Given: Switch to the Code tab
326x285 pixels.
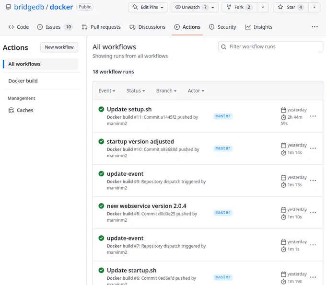Looking at the screenshot, I should tap(19, 27).
